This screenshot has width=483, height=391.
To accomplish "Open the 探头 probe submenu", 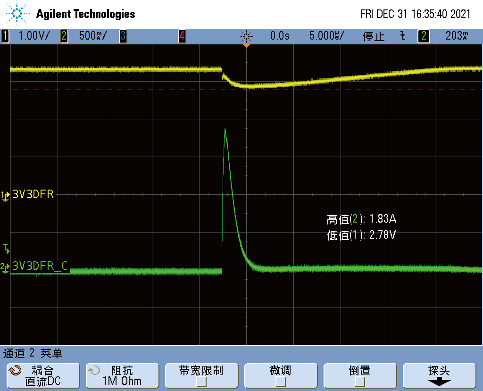I will [439, 376].
